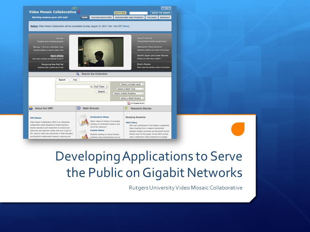Click the VMC Mission link
This screenshot has width=310, height=232.
click(36, 118)
